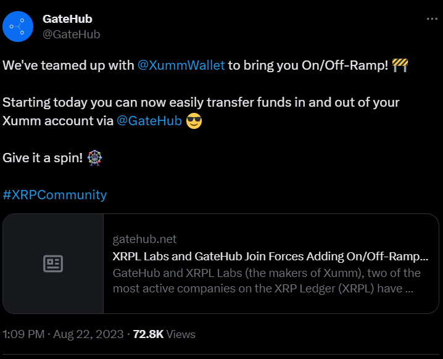Click the @GateHub mention in tweet text
The height and width of the screenshot is (359, 443).
(149, 121)
